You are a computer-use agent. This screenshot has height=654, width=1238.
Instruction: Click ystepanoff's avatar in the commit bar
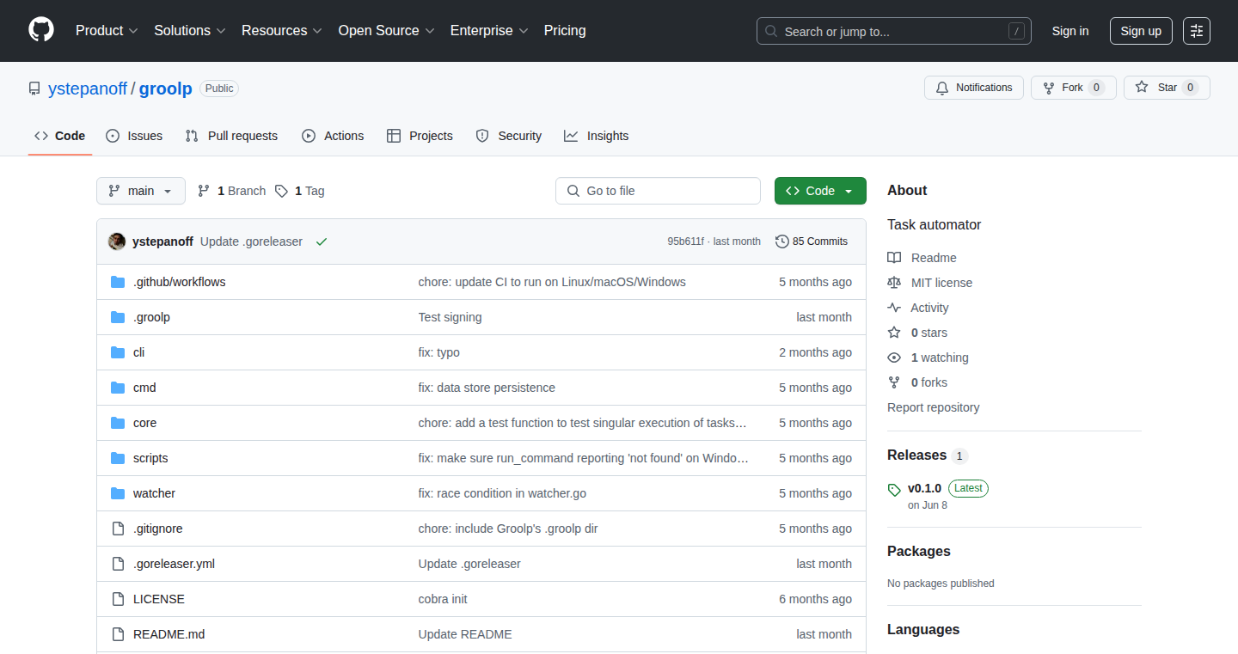(x=117, y=241)
